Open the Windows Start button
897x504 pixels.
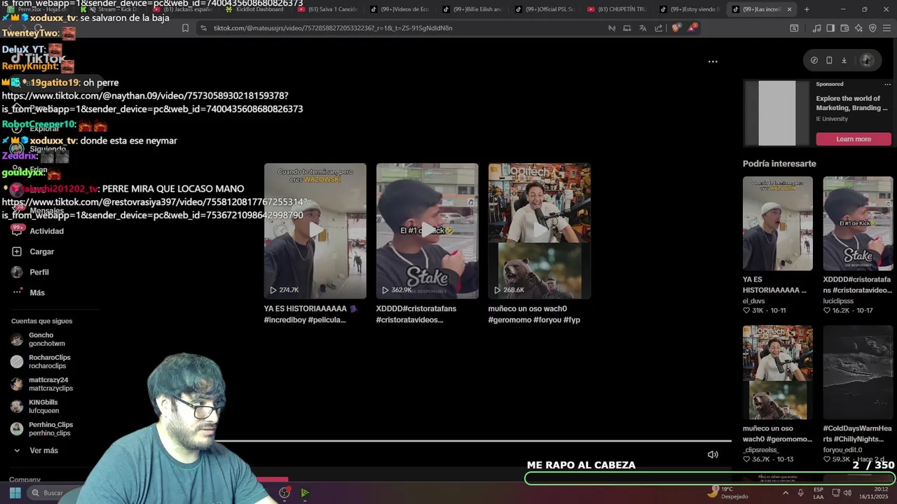tap(15, 493)
